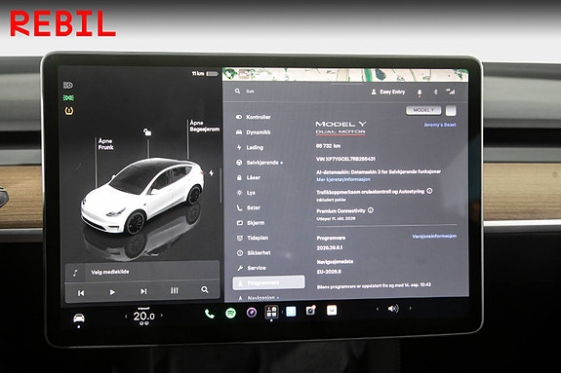Open media search magnifier icon

tap(205, 290)
